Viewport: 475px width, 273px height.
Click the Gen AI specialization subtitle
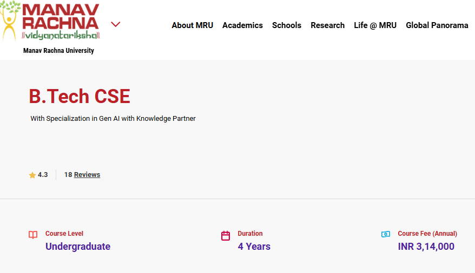113,118
